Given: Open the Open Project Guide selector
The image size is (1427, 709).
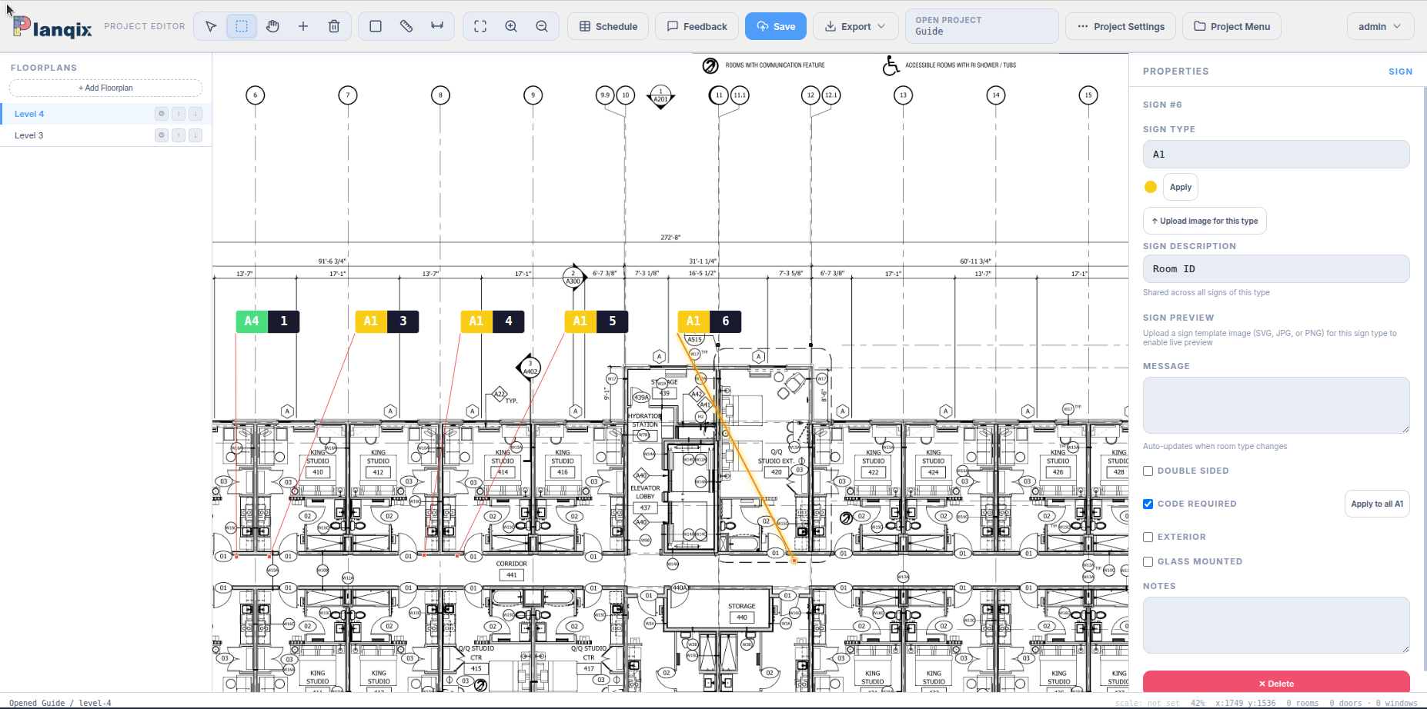Looking at the screenshot, I should click(981, 26).
